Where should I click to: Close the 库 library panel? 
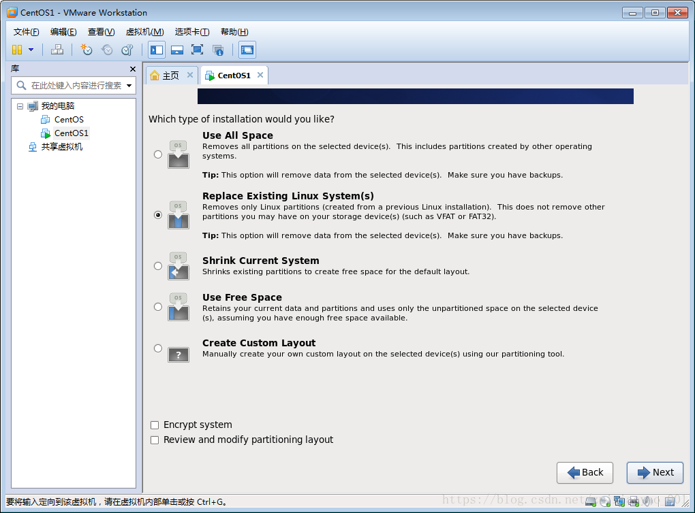(x=133, y=69)
